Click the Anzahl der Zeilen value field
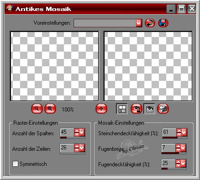This screenshot has height=180, width=200. pyautogui.click(x=67, y=148)
